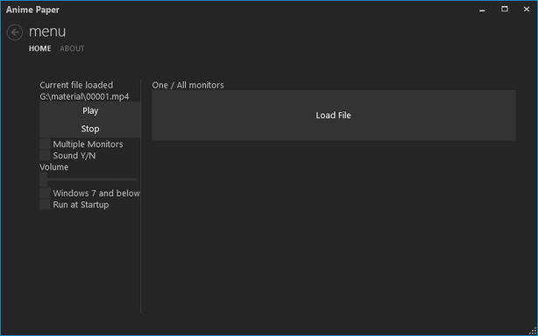This screenshot has height=336, width=538.
Task: Maximize the Anime Paper window
Action: pos(505,10)
